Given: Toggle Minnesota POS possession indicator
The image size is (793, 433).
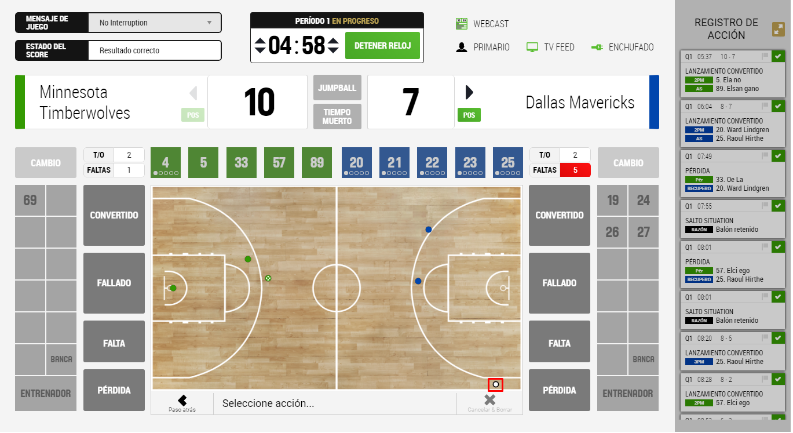Looking at the screenshot, I should [193, 115].
